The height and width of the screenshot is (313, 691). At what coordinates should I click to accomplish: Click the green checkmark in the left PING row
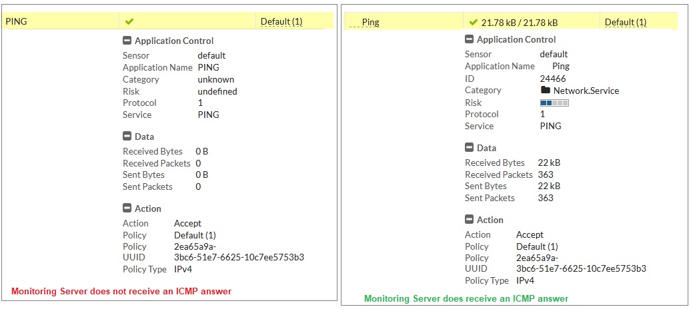(130, 21)
